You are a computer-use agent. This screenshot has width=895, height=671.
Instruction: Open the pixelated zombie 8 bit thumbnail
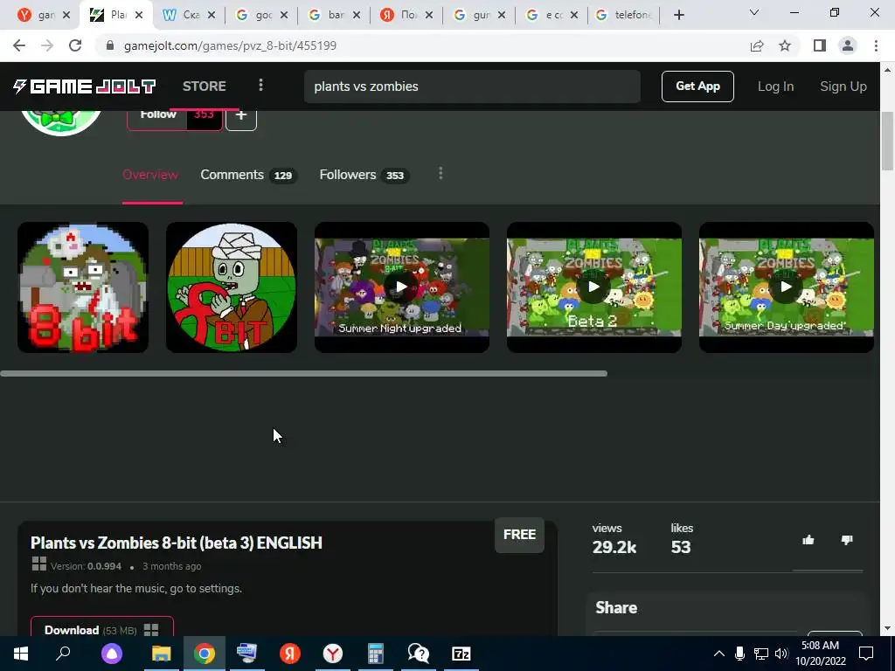83,287
